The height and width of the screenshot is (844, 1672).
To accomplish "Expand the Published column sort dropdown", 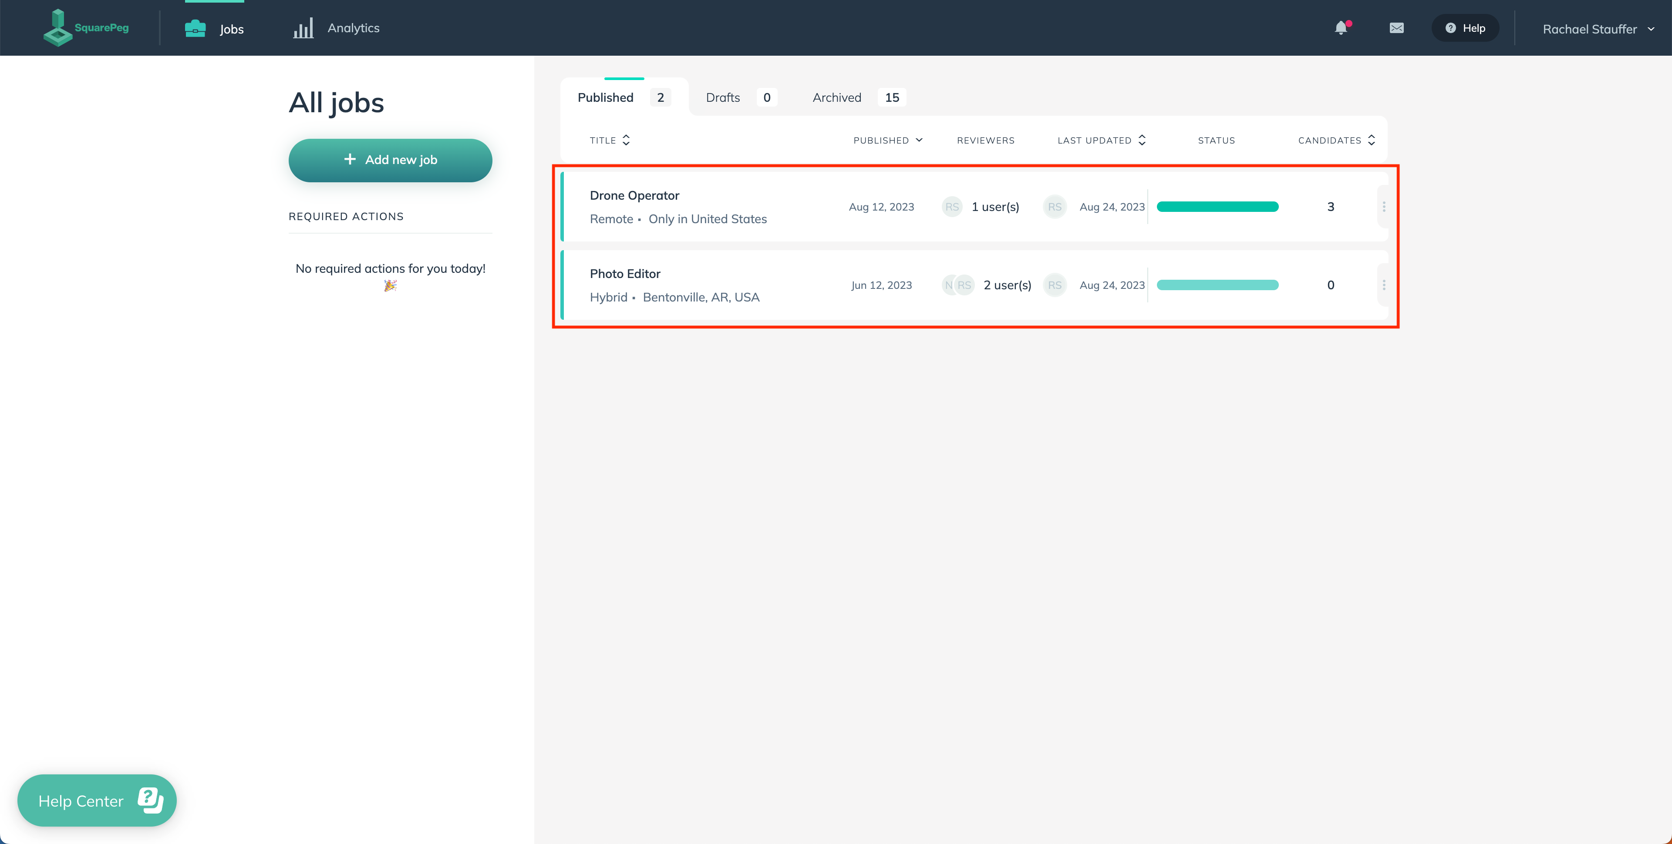I will (x=919, y=140).
